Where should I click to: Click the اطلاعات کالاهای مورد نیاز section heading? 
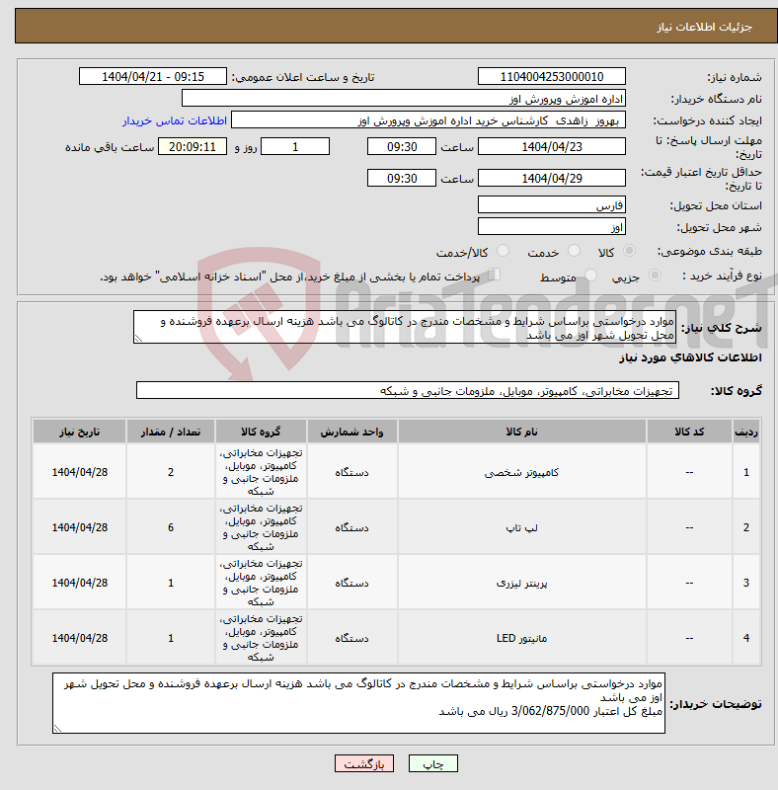[690, 357]
